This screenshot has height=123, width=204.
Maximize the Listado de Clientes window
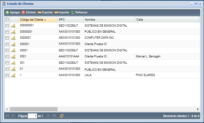(x=196, y=4)
